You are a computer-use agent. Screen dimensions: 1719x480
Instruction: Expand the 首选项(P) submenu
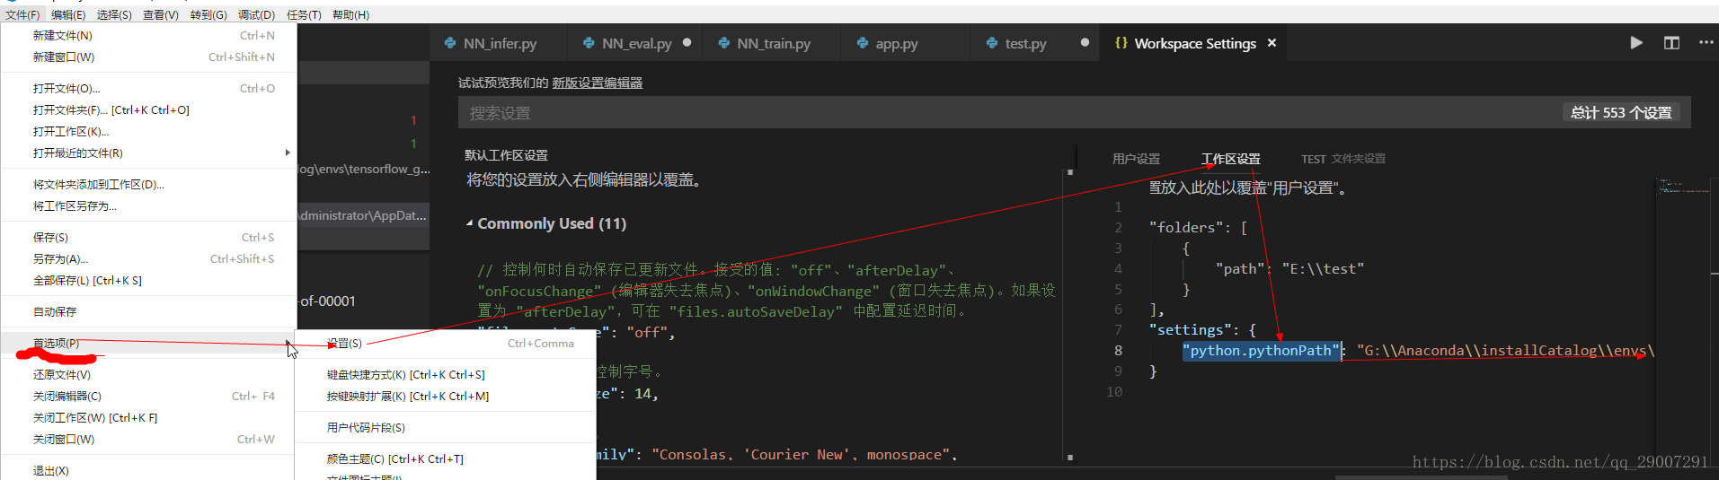point(149,343)
